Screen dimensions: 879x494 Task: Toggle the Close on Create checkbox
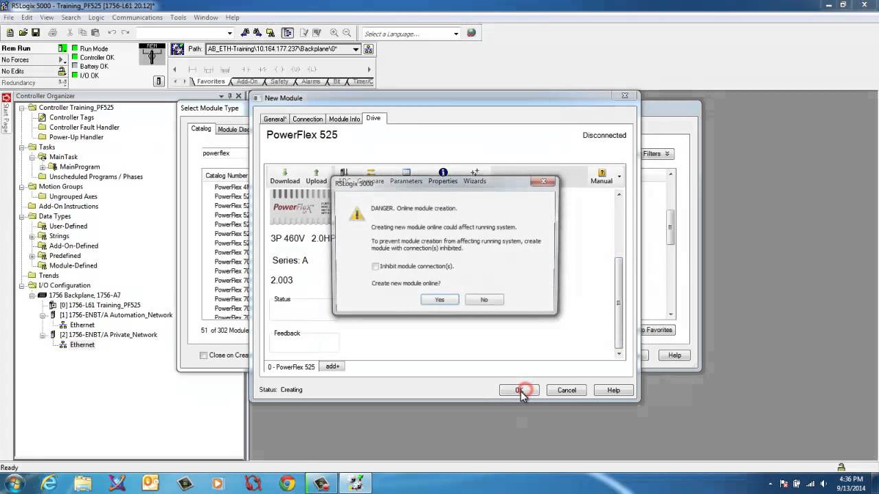[x=203, y=355]
